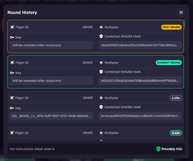Click the hidden key field of Flight 181634
This screenshot has height=161, width=193.
51,81
